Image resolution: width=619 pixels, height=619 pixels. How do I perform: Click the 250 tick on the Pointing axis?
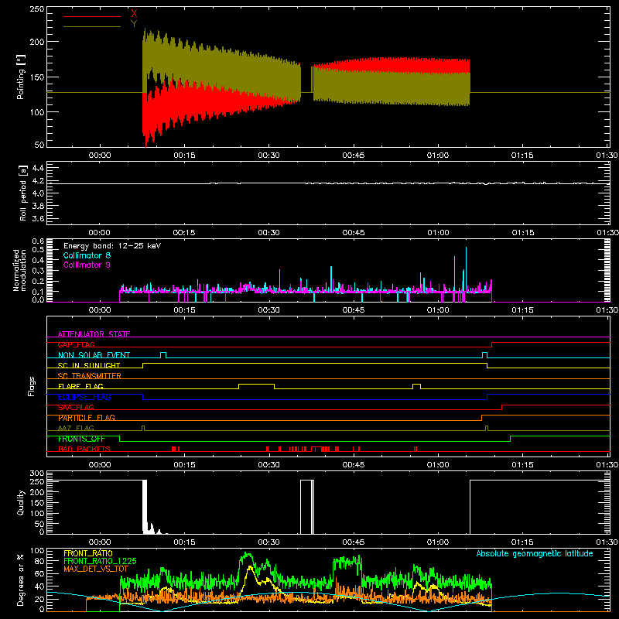(x=37, y=9)
